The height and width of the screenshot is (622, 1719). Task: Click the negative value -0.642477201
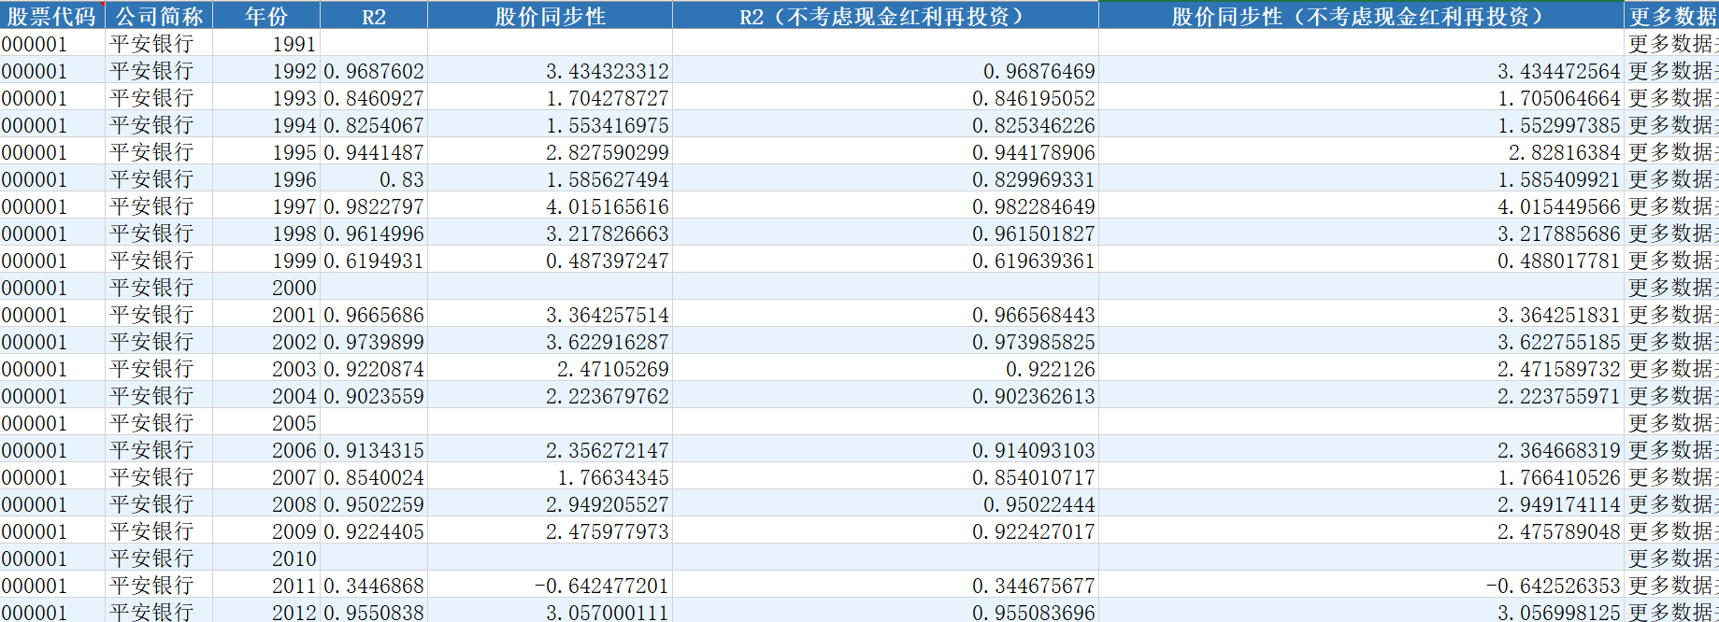point(601,586)
